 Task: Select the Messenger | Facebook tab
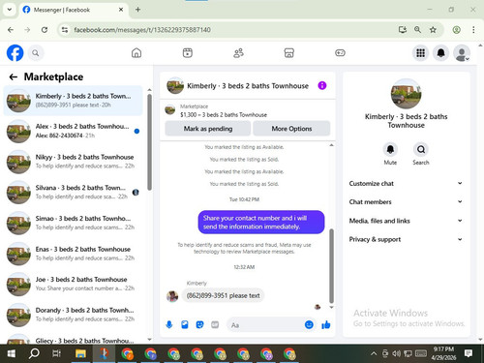click(x=73, y=10)
